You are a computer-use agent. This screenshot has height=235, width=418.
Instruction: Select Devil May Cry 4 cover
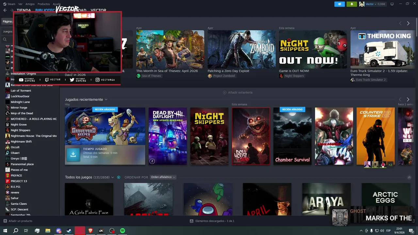[x=334, y=136]
